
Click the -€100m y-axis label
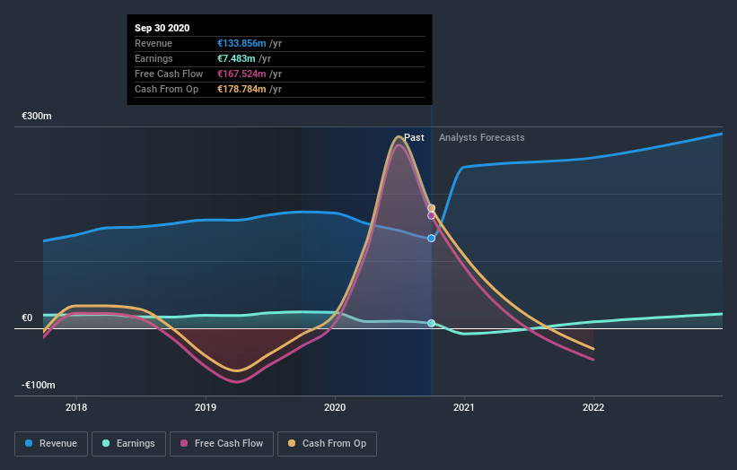point(39,385)
